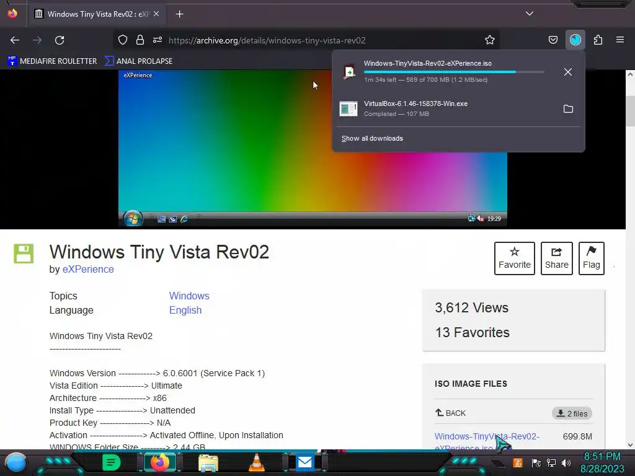The height and width of the screenshot is (476, 635).
Task: Show all downloads
Action: pyautogui.click(x=372, y=138)
